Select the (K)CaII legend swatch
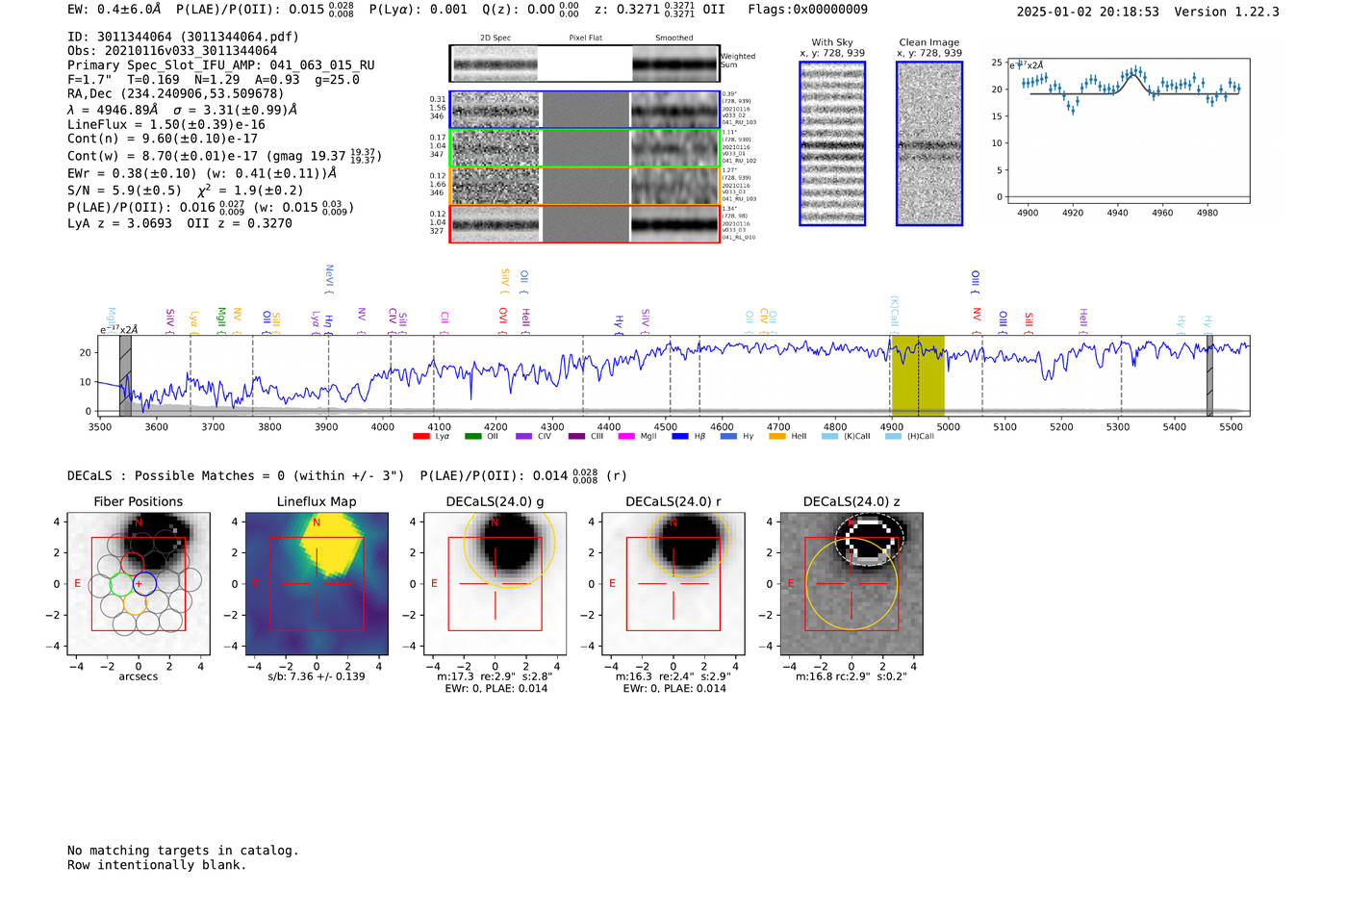The height and width of the screenshot is (917, 1347). (829, 437)
